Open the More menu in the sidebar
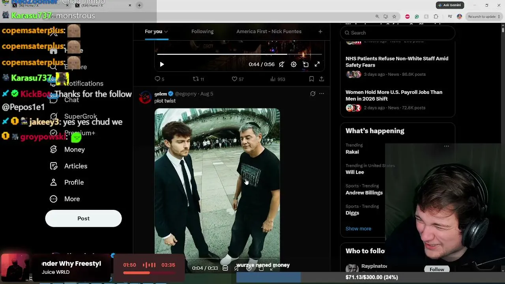Viewport: 505px width, 284px height. pyautogui.click(x=65, y=199)
